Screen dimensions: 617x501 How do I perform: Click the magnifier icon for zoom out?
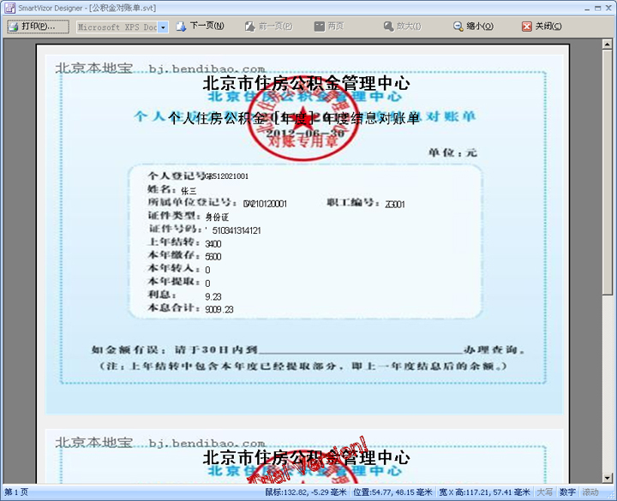(x=458, y=27)
